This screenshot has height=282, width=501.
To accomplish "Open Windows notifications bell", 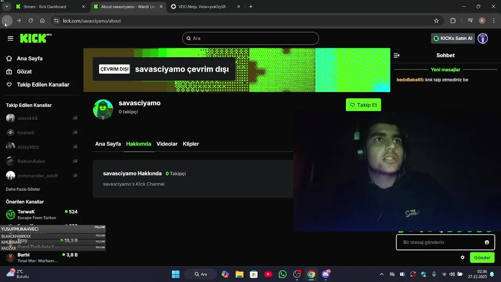I will click(x=492, y=274).
